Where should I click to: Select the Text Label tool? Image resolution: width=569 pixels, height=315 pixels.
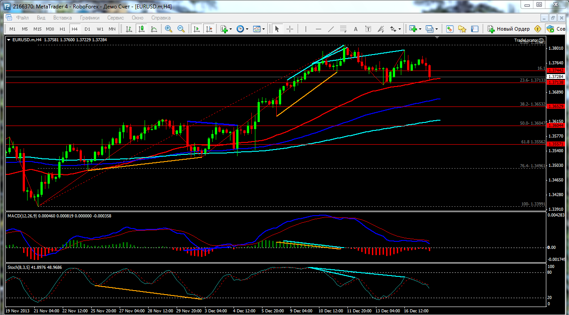click(368, 29)
